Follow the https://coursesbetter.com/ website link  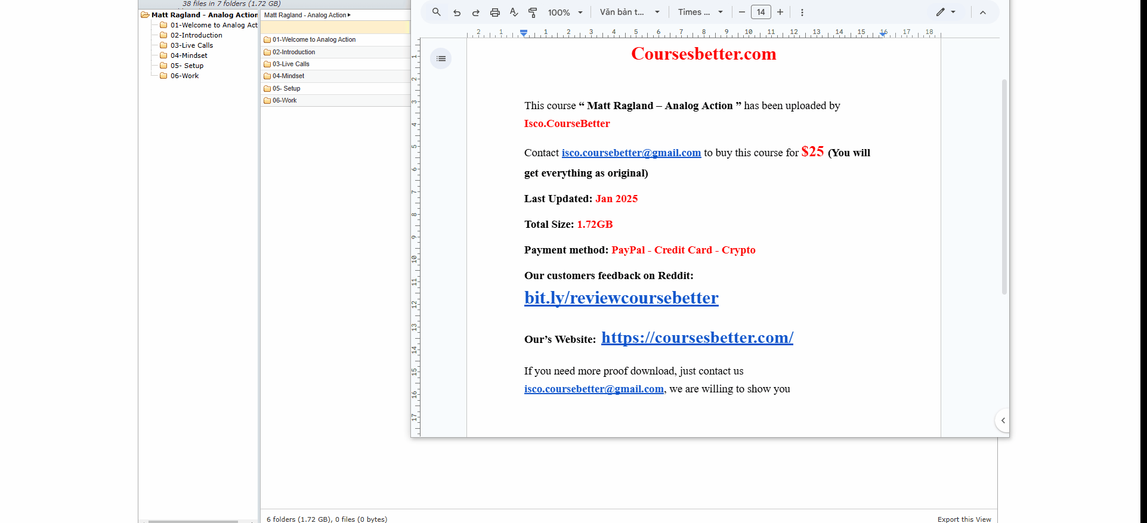point(697,338)
